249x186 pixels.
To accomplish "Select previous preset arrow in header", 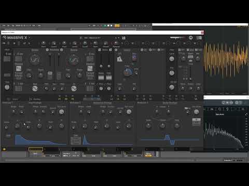I will [116, 38].
